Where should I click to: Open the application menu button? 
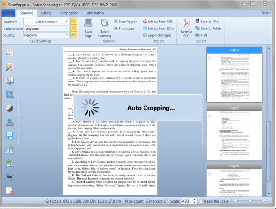[8, 13]
